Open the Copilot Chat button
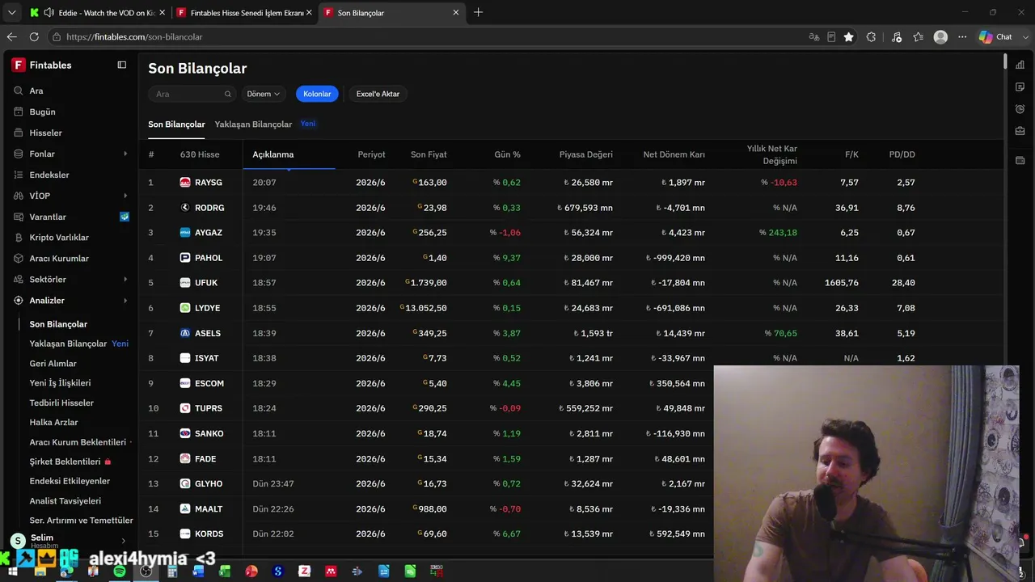1035x582 pixels. coord(995,37)
